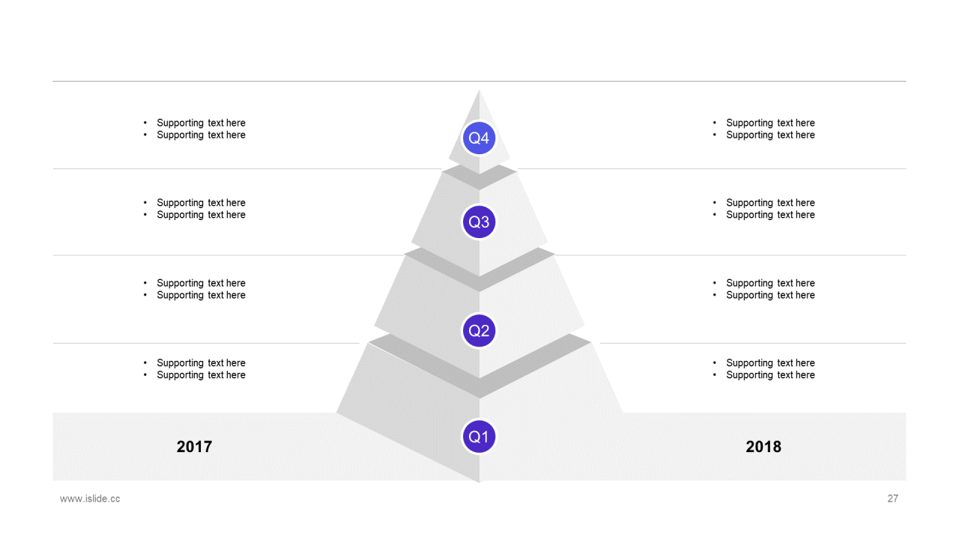This screenshot has width=959, height=539.
Task: Click the 2017 year label
Action: [194, 446]
